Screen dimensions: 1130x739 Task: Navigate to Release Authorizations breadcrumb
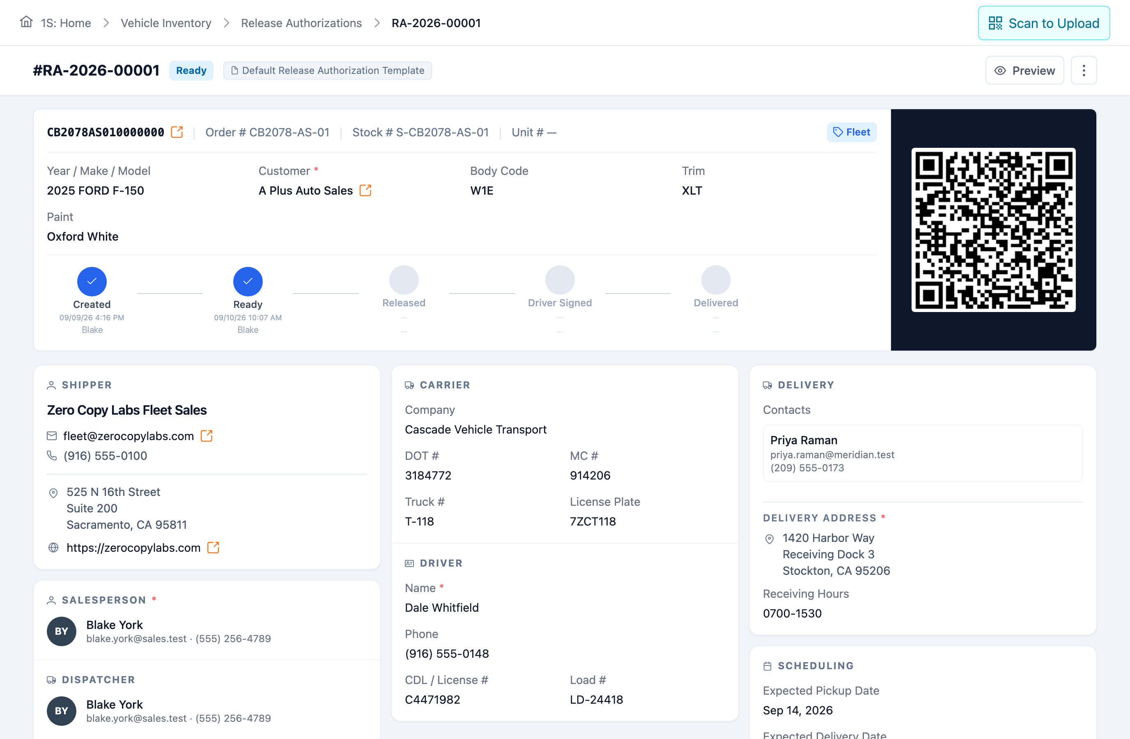tap(301, 23)
